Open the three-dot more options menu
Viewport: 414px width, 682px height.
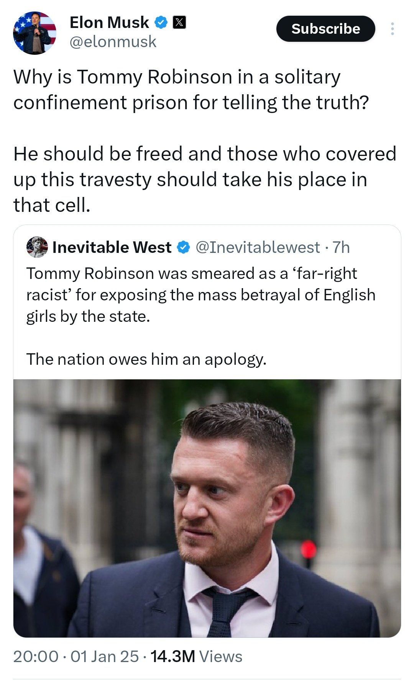click(392, 29)
